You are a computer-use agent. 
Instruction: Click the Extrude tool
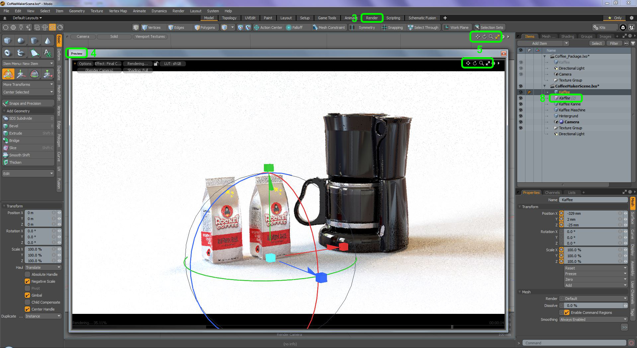28,133
